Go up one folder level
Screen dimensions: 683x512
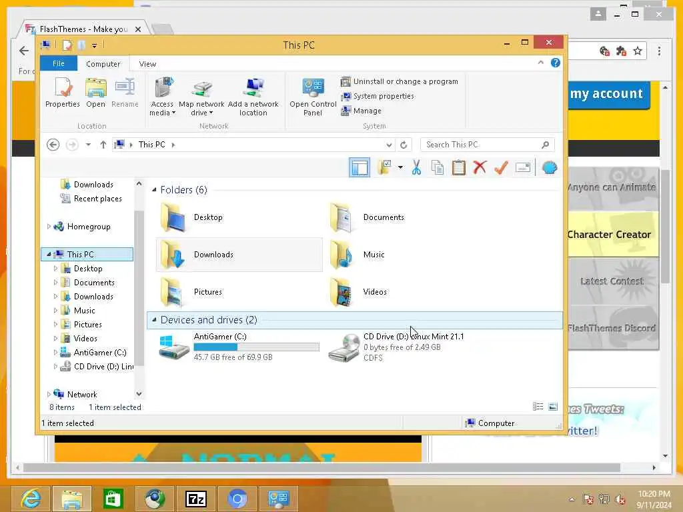tap(103, 145)
